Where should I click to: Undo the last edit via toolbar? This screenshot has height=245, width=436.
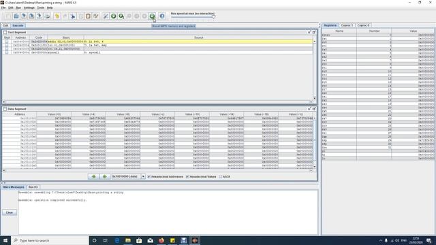pyautogui.click(x=57, y=16)
